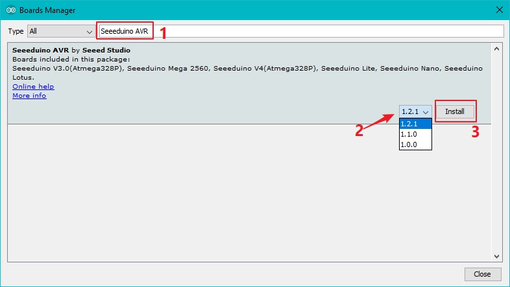Click the scrollbar down arrow
The height and width of the screenshot is (287, 510).
tap(496, 256)
